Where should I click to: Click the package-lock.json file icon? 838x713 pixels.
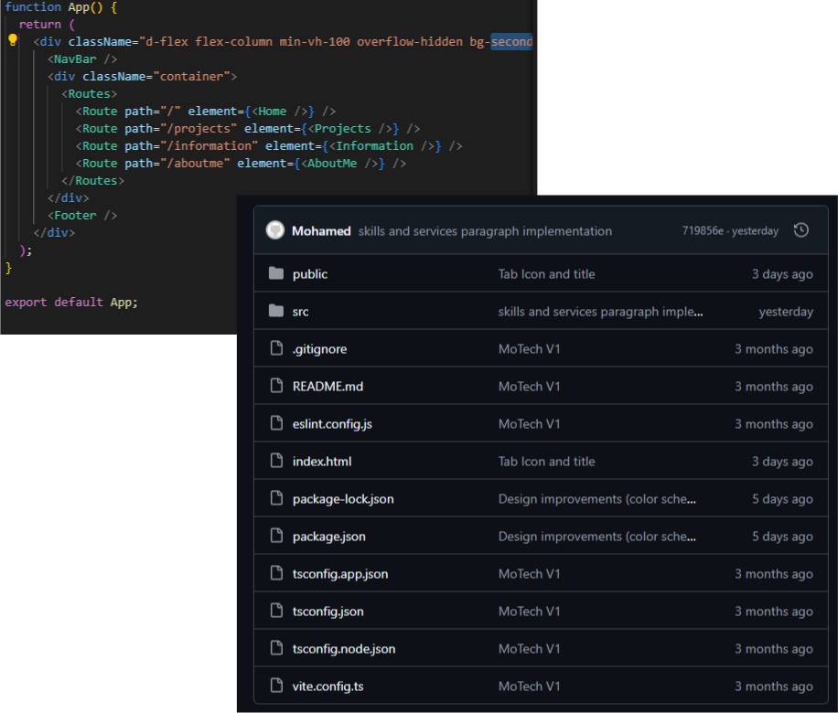[276, 498]
